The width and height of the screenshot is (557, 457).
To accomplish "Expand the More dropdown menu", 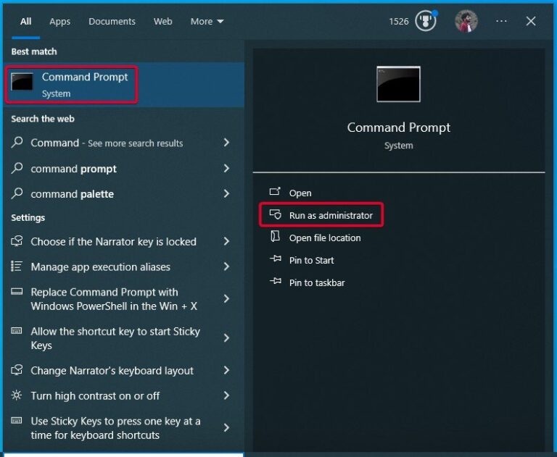I will click(x=207, y=22).
